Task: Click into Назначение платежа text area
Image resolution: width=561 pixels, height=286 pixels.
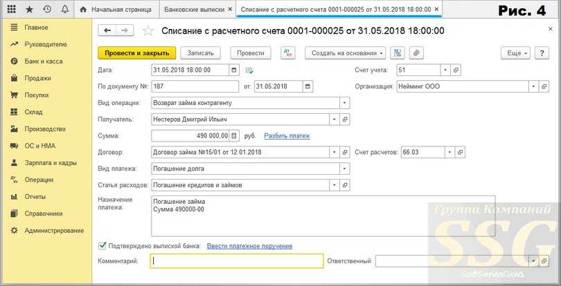Action: point(323,216)
